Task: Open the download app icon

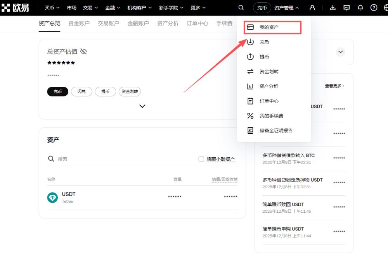Action: pos(333,7)
